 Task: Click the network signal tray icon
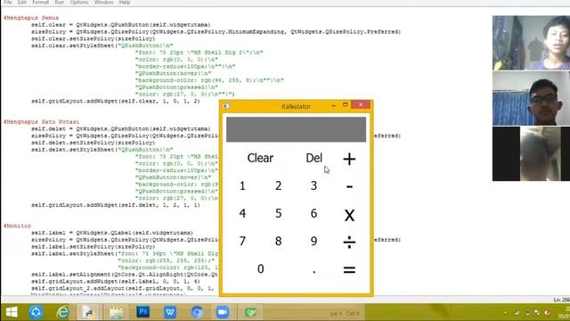[517, 313]
